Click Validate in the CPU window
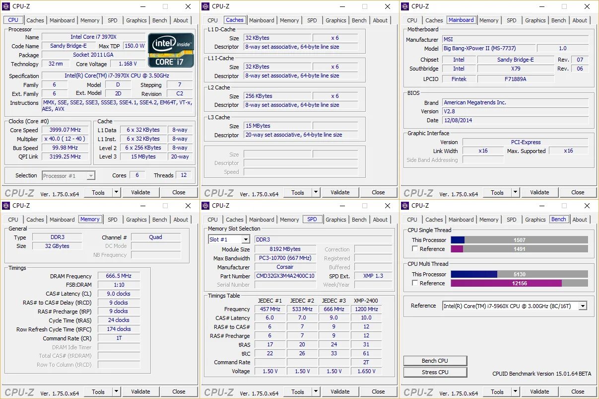This screenshot has width=599, height=399. tap(140, 192)
